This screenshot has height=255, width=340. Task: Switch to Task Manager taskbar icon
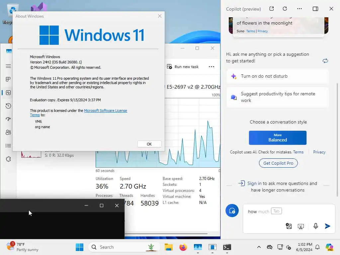[x=198, y=247]
